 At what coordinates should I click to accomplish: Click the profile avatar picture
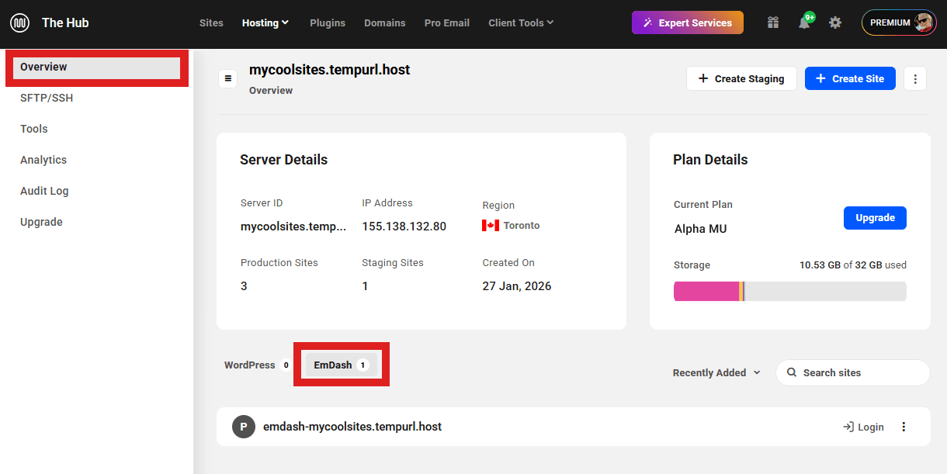click(924, 22)
